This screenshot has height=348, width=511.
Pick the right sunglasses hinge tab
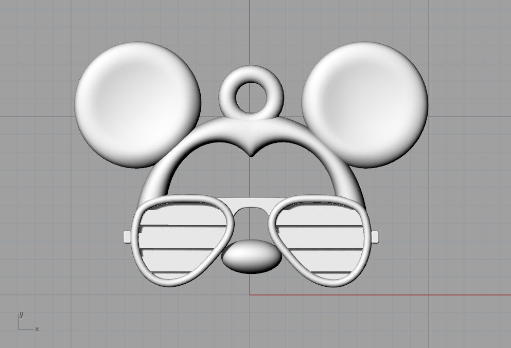(x=375, y=236)
